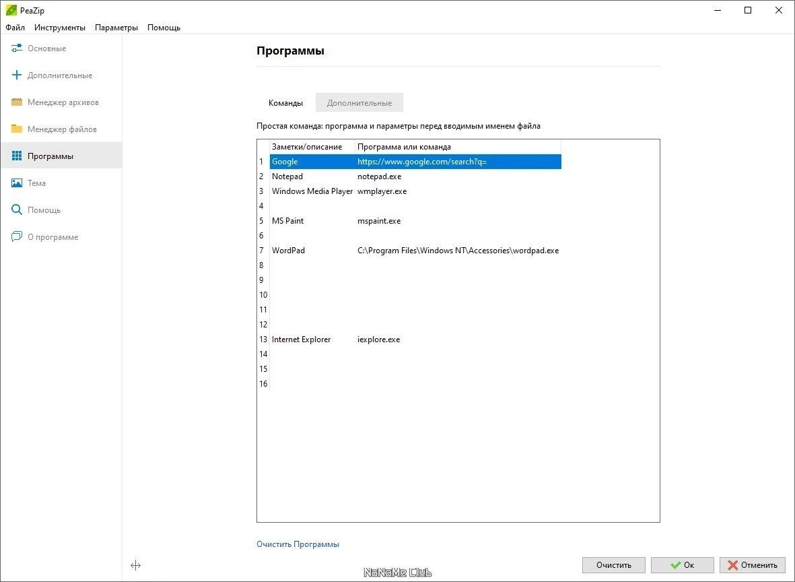
Task: Open the О программе section label
Action: (53, 236)
